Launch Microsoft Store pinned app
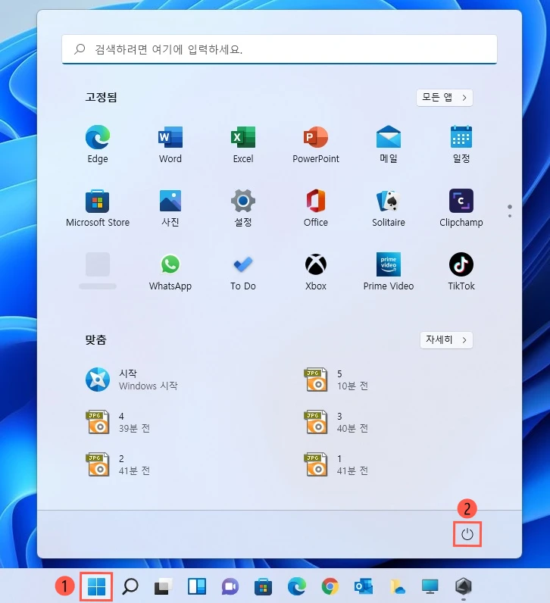Image resolution: width=550 pixels, height=603 pixels. click(x=97, y=208)
